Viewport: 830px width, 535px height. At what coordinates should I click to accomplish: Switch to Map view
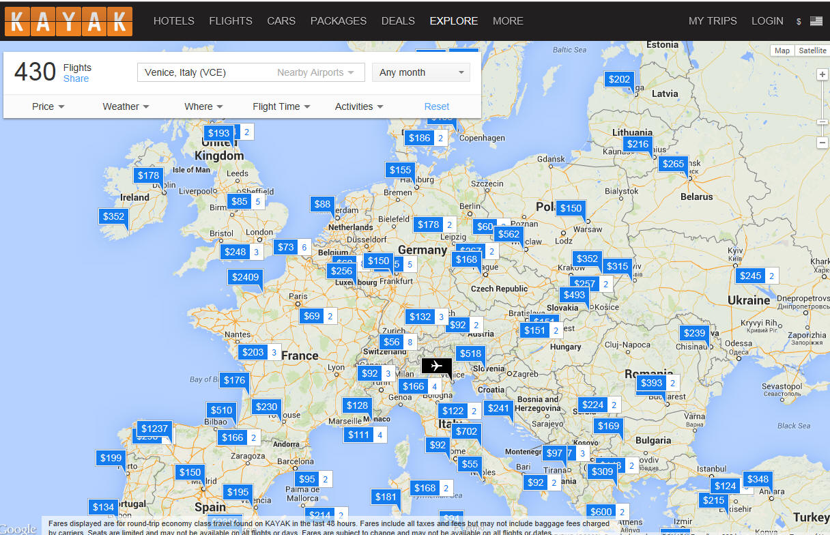coord(782,50)
